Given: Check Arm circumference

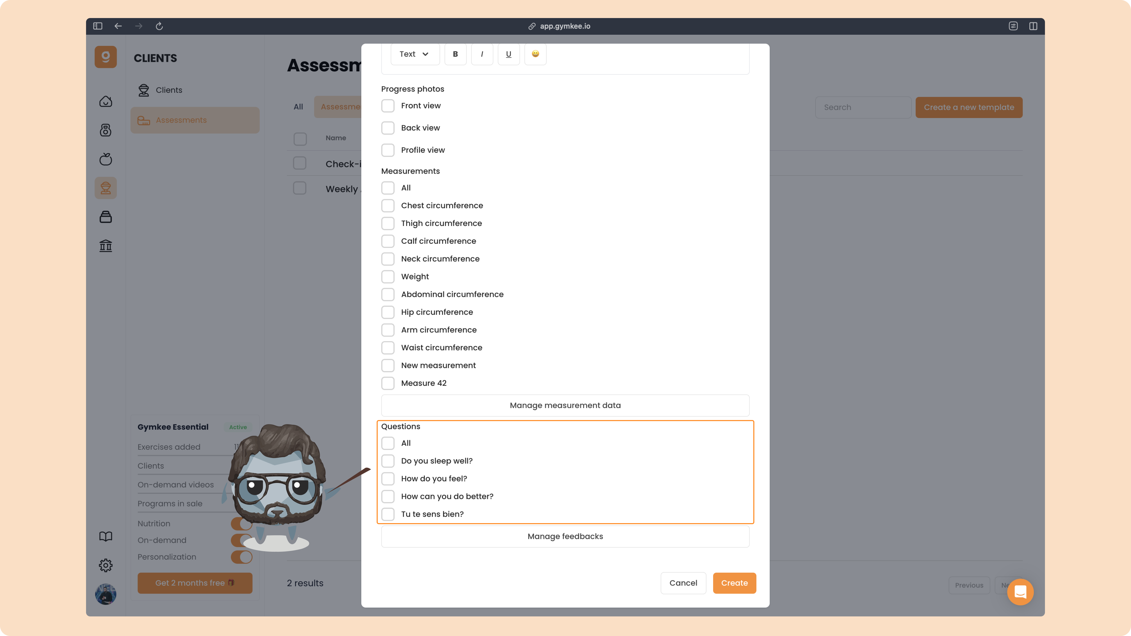Looking at the screenshot, I should click(x=388, y=330).
